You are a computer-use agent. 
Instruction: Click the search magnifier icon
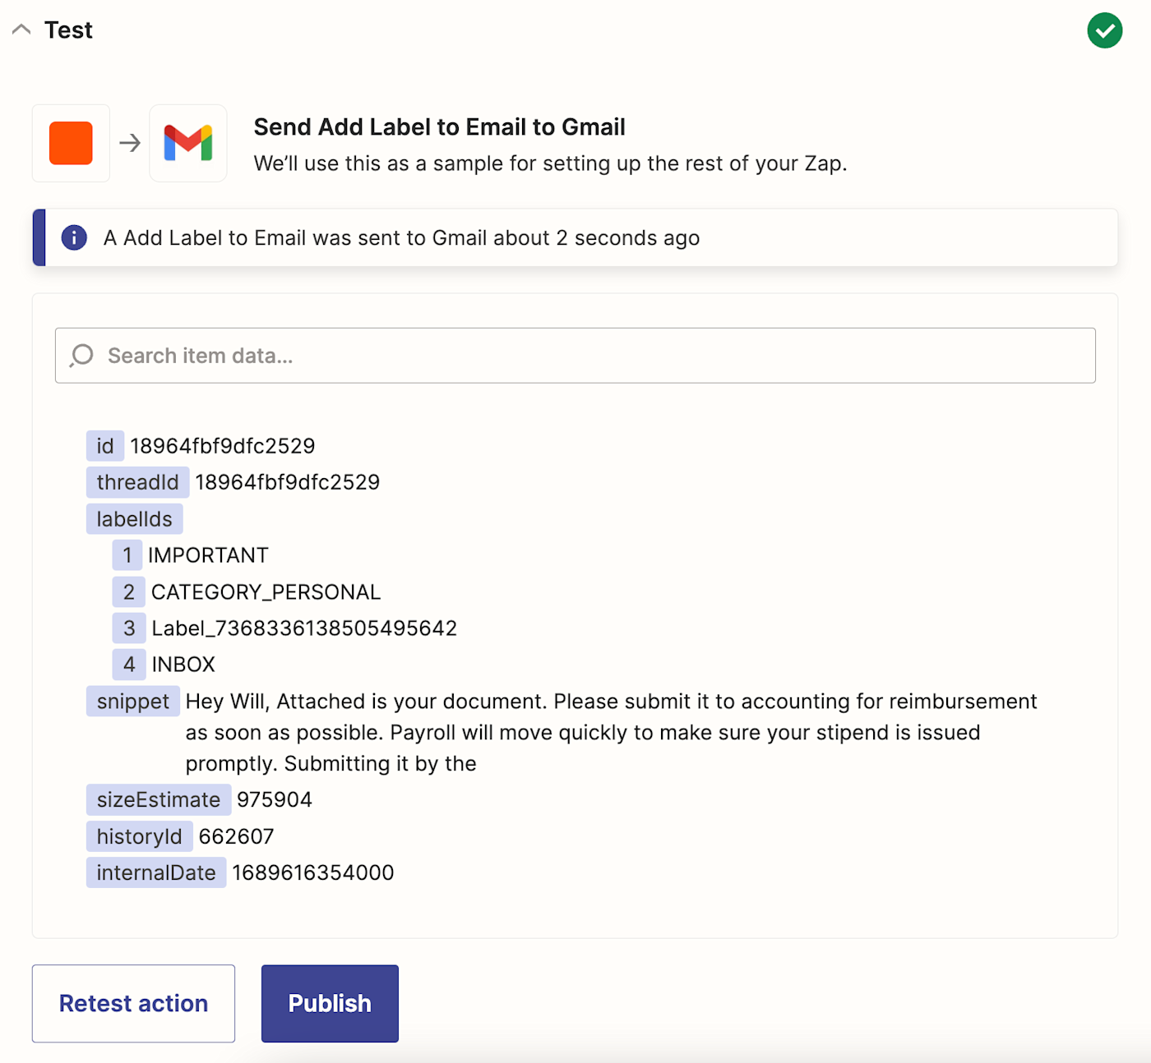coord(82,356)
